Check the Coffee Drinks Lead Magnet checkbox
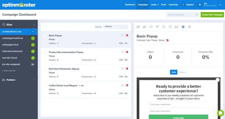Viewport: 225px width, 119px height. click(x=45, y=86)
